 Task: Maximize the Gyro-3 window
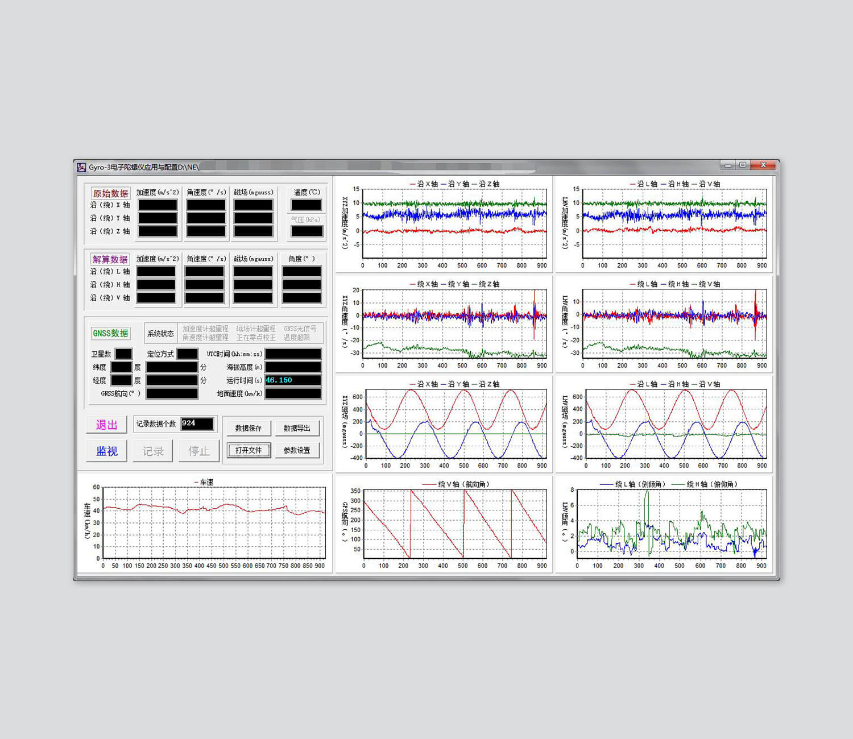click(x=743, y=165)
